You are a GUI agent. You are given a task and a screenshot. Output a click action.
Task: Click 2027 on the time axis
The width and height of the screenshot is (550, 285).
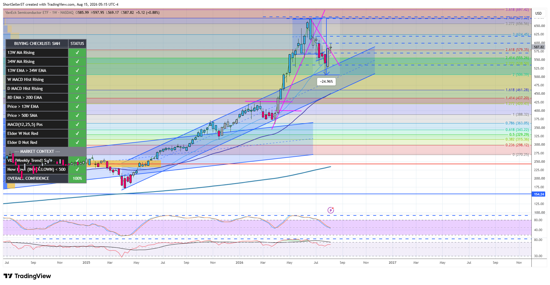click(x=392, y=263)
